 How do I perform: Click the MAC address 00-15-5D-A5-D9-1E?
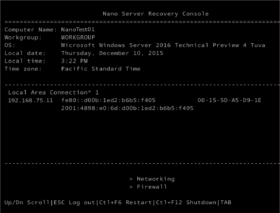pyautogui.click(x=229, y=100)
